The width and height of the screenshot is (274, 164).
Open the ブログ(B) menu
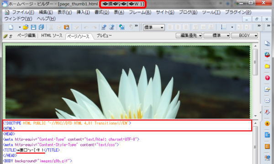click(188, 12)
